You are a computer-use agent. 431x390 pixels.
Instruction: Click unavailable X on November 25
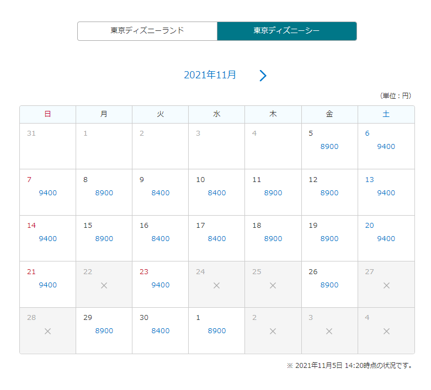273,286
